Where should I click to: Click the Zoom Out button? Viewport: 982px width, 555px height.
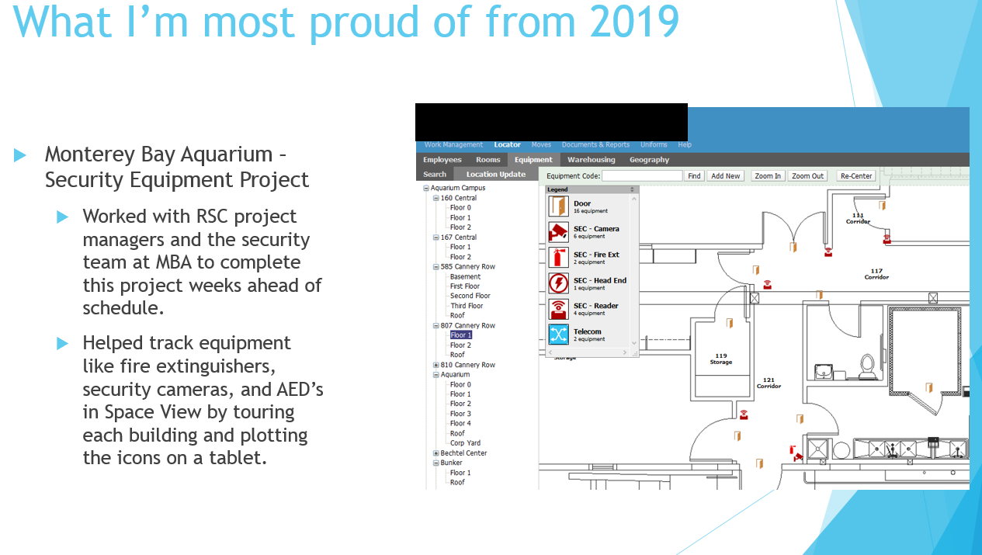[x=807, y=176]
